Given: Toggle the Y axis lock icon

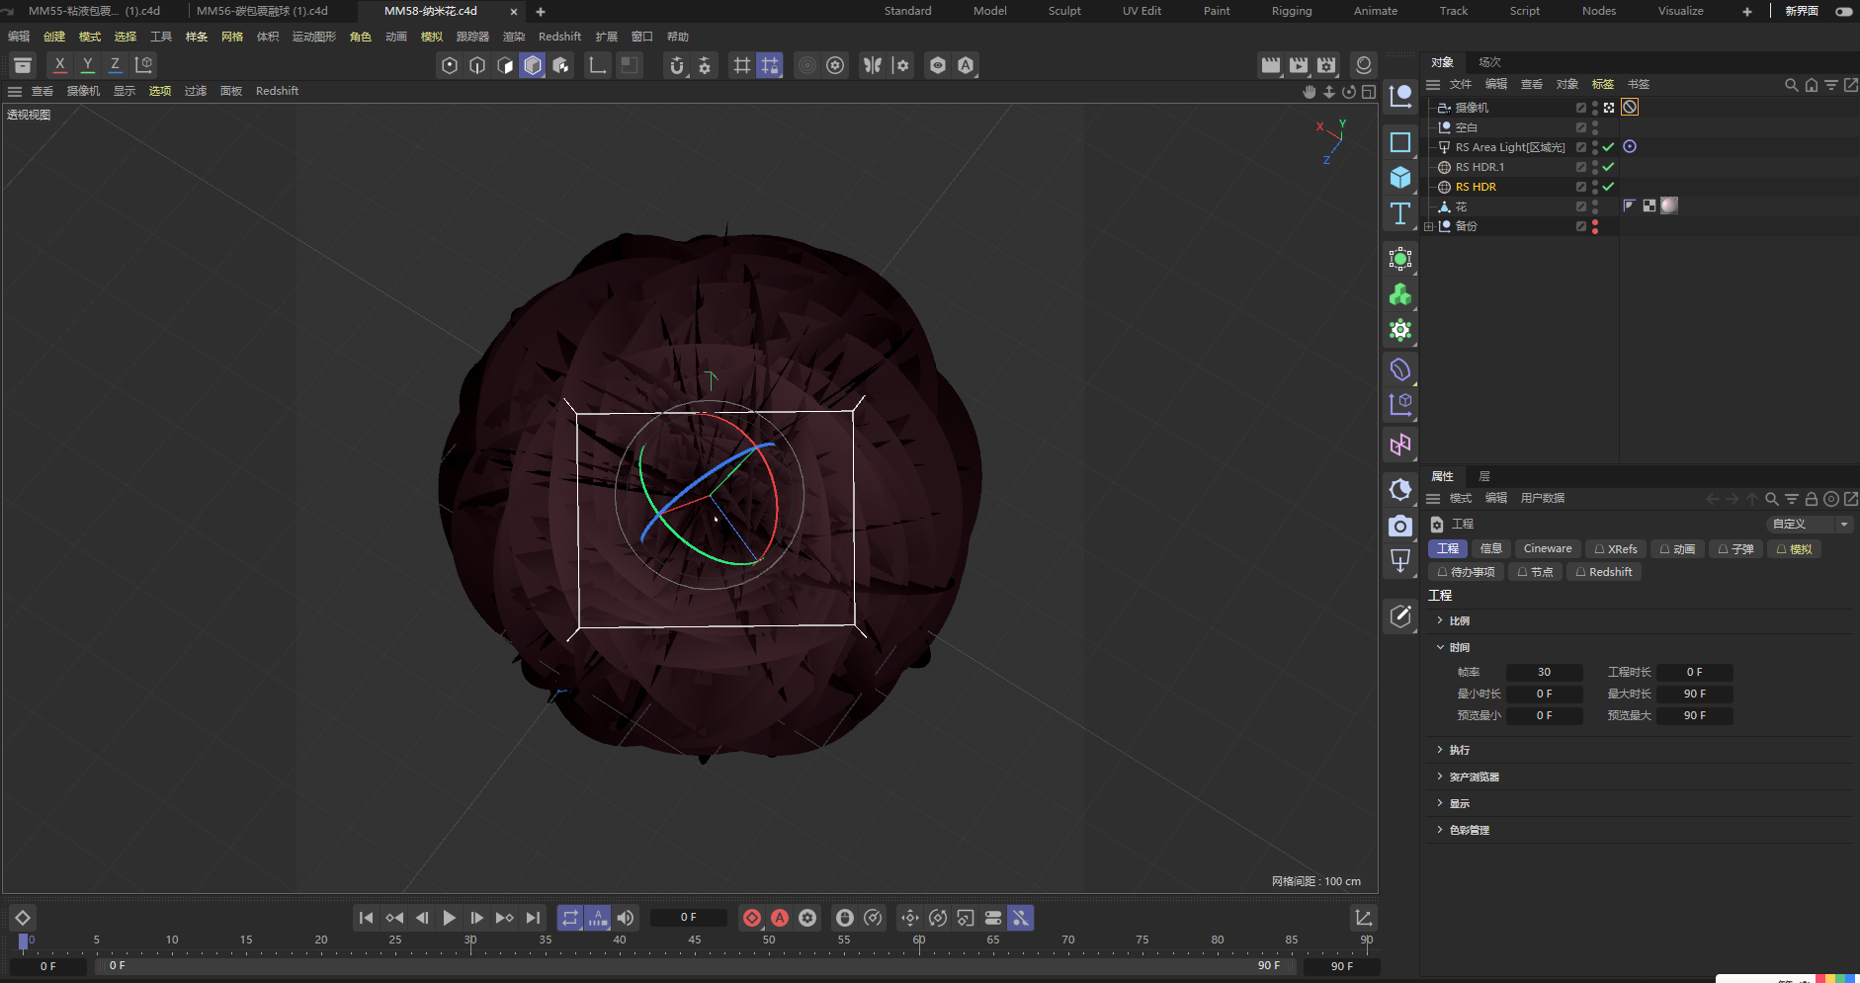Looking at the screenshot, I should [88, 64].
